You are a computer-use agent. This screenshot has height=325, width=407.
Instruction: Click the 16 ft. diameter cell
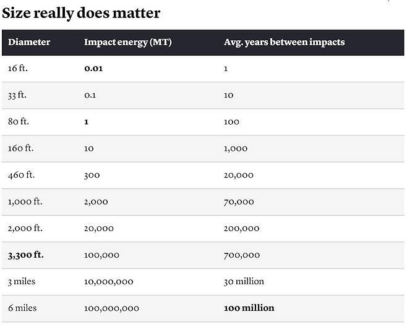[18, 69]
